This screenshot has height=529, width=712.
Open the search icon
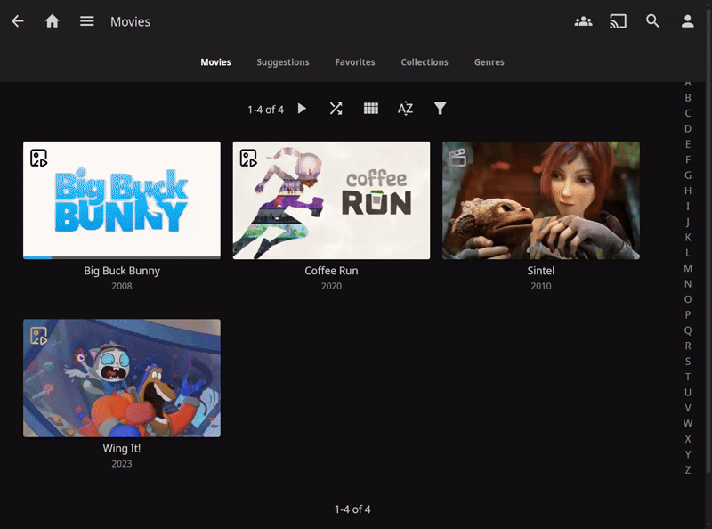pos(652,20)
